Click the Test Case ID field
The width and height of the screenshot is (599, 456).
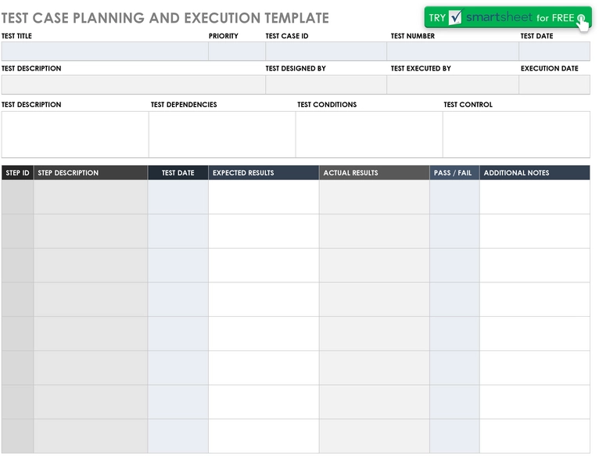[326, 51]
